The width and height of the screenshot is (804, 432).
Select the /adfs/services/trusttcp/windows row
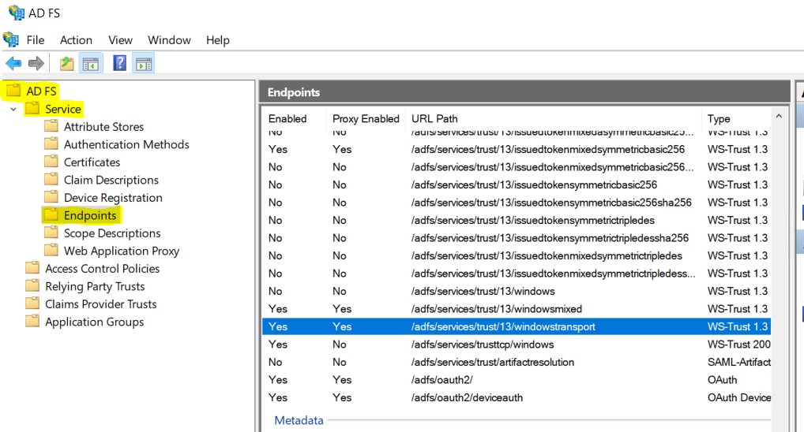pyautogui.click(x=517, y=344)
